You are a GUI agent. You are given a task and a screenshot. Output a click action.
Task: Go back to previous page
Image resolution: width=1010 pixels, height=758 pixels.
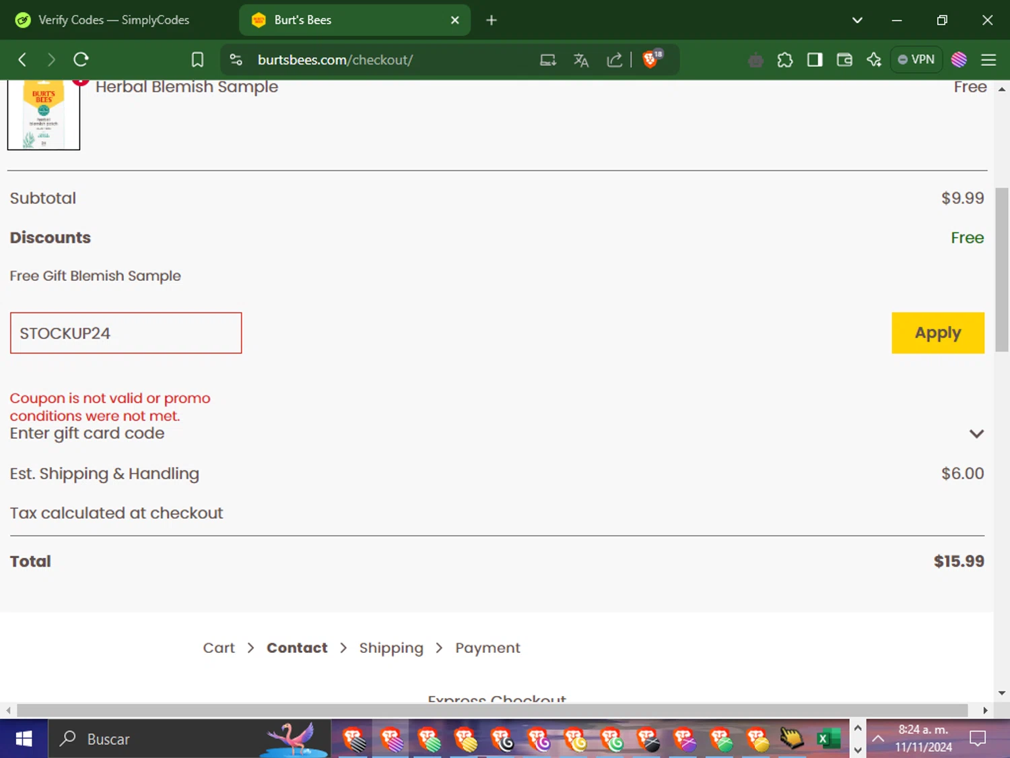coord(22,60)
